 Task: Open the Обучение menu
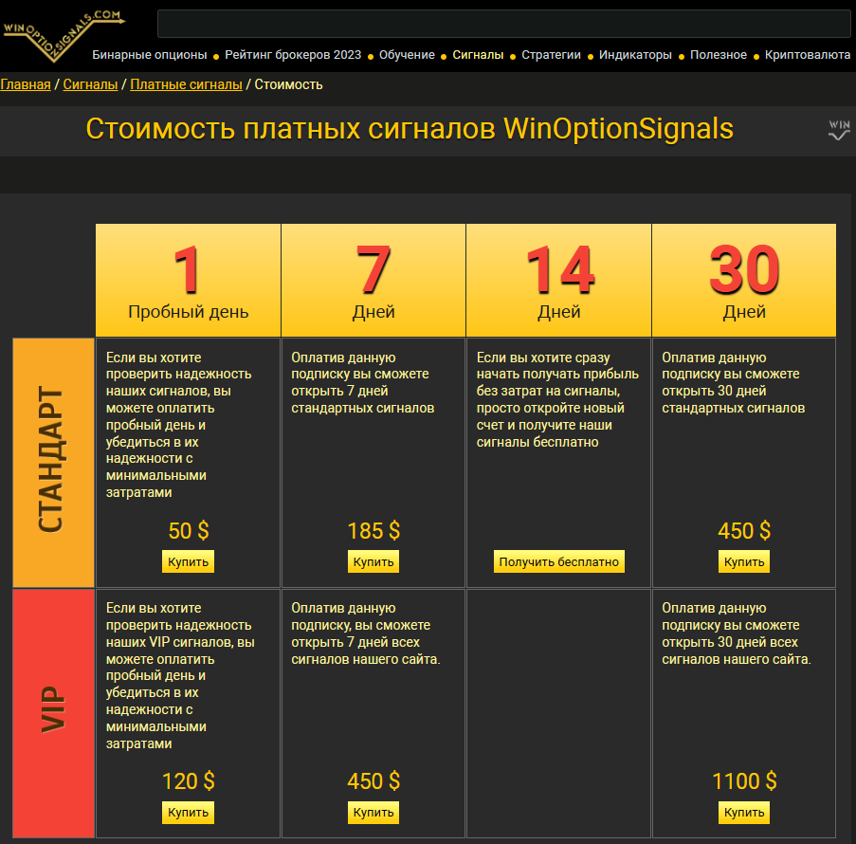point(407,55)
